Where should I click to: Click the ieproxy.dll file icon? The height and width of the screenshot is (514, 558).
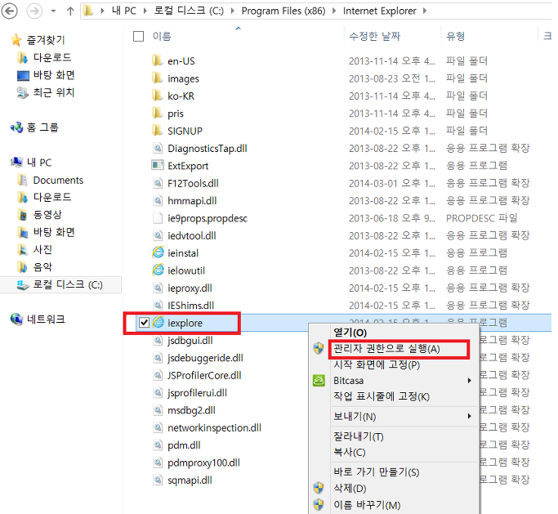pyautogui.click(x=158, y=288)
